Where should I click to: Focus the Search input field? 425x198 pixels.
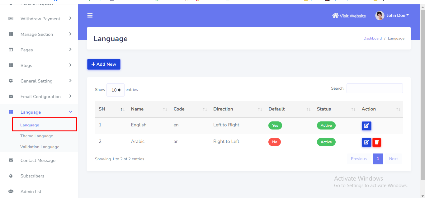click(375, 88)
